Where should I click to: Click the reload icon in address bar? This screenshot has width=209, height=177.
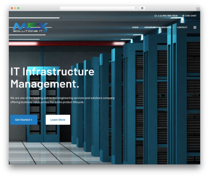coord(136,8)
